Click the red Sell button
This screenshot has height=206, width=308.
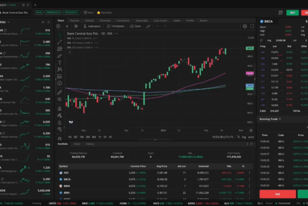(x=278, y=194)
